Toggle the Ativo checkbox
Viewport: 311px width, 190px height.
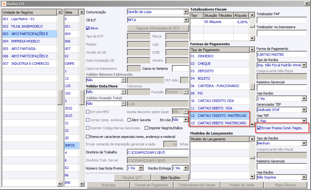(x=88, y=28)
